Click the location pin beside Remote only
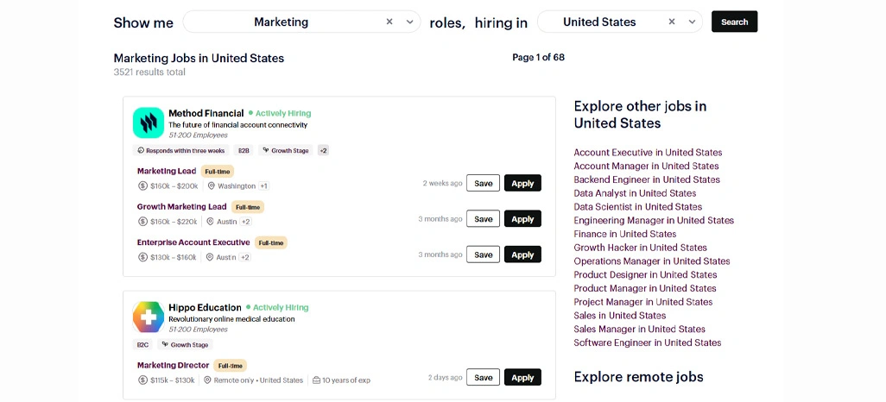Screen dimensions: 886x402 click(206, 380)
